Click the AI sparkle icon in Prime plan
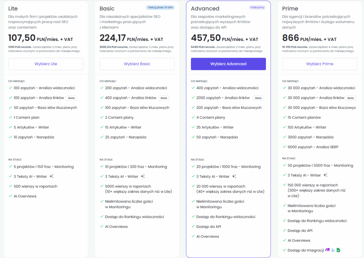Image resolution: width=364 pixels, height=258 pixels. [x=325, y=175]
